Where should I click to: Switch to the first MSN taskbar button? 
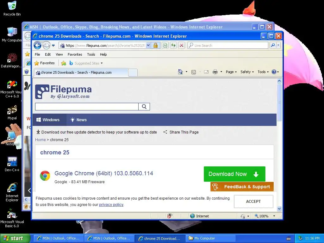(x=59, y=239)
